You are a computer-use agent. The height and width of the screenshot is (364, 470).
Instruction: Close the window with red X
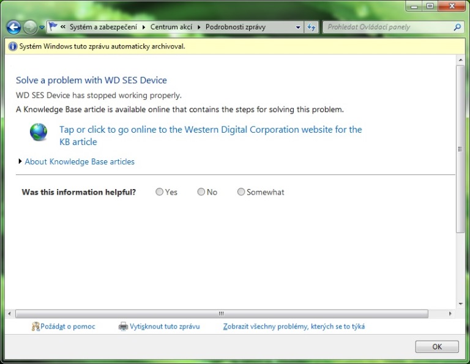coord(452,6)
